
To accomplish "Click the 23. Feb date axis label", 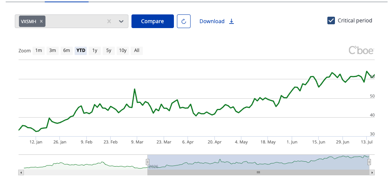I will pos(111,142).
